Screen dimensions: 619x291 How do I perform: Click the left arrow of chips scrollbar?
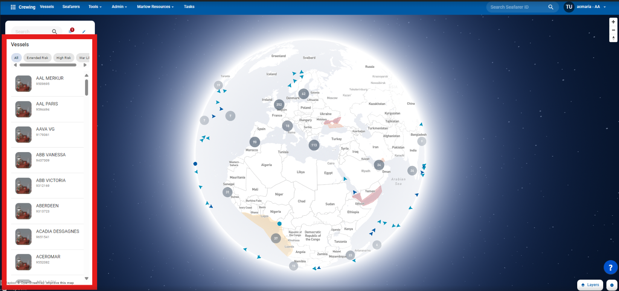15,65
